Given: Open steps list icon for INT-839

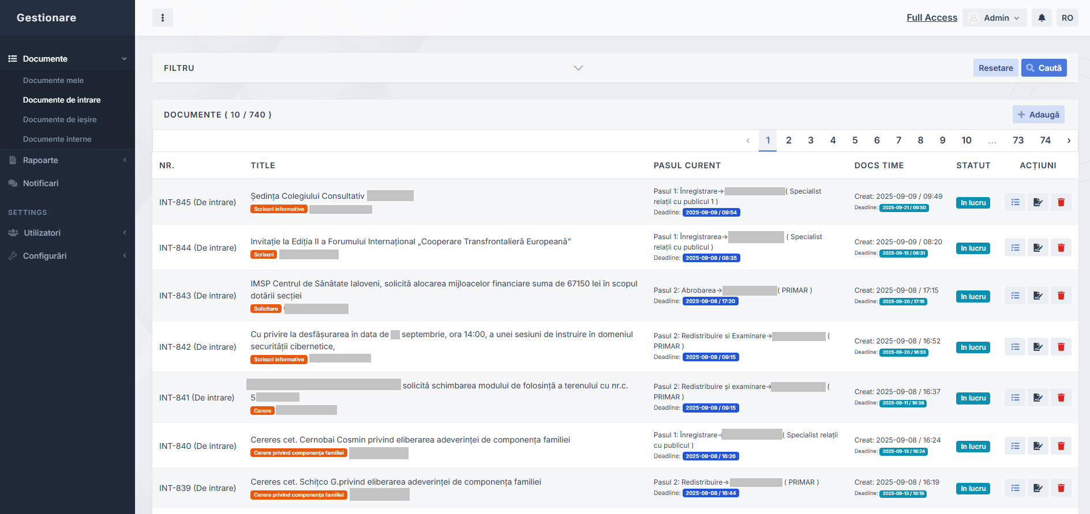Looking at the screenshot, I should pos(1015,488).
